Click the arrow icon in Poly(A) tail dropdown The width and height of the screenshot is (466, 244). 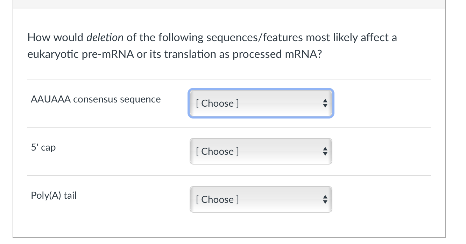click(325, 199)
